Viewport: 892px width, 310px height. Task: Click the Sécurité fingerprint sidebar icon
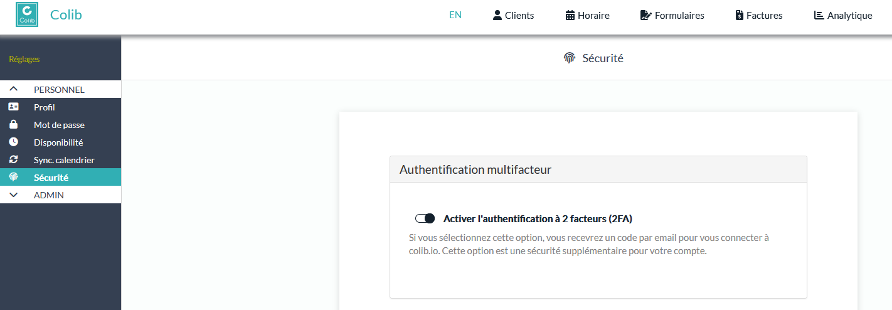point(14,177)
